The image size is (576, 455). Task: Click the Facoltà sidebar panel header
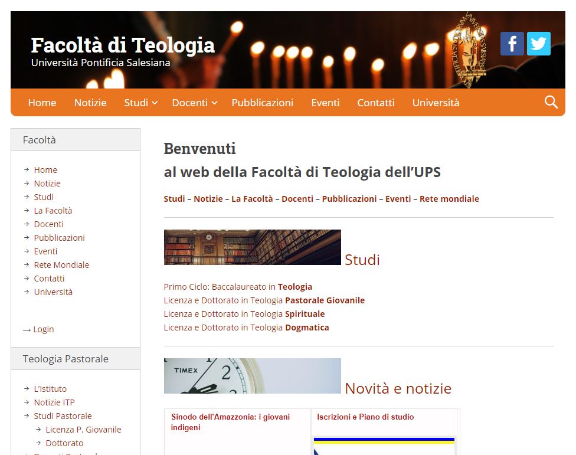[x=76, y=139]
